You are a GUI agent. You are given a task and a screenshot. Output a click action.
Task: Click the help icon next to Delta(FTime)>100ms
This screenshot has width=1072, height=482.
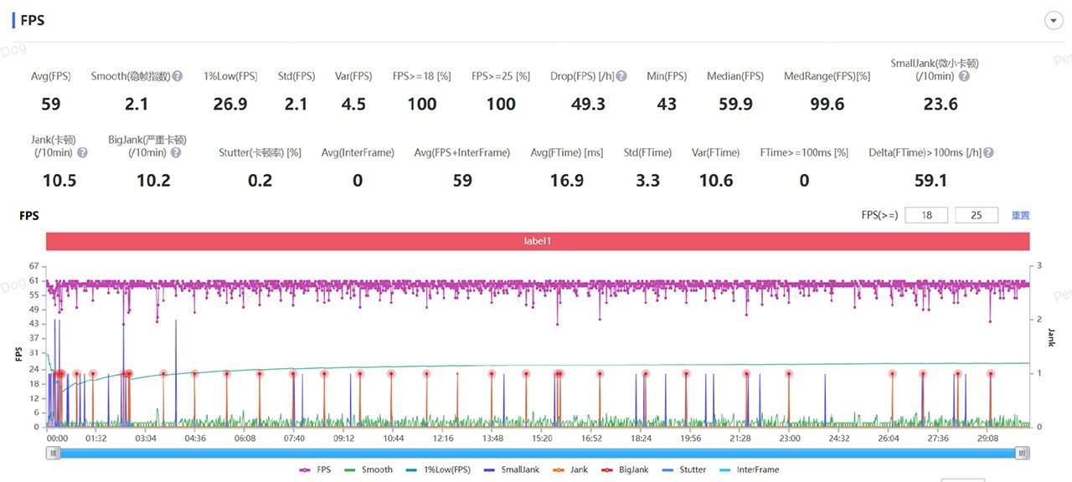[989, 153]
